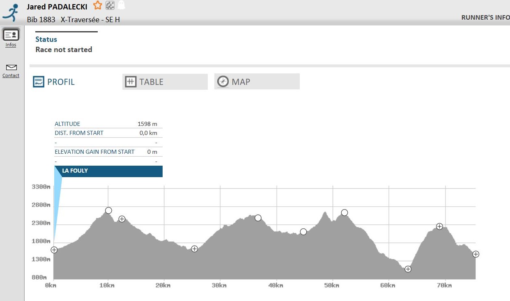Select the plus checkpoint marker near 12km
Image resolution: width=510 pixels, height=301 pixels.
tap(122, 219)
